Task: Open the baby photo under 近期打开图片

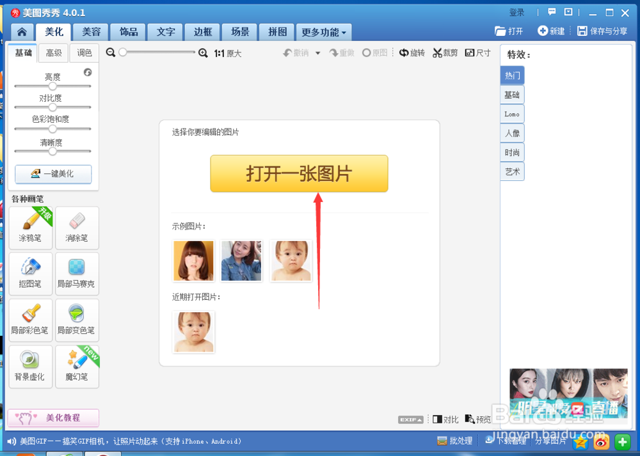Action: (194, 331)
